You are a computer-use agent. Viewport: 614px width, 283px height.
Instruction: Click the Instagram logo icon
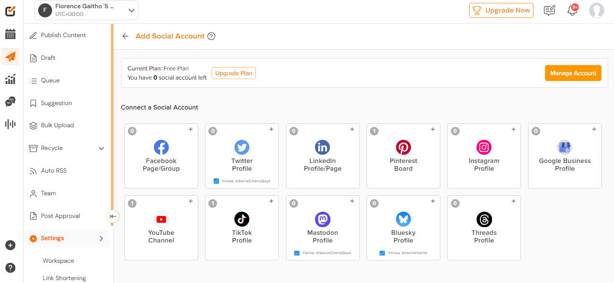click(x=484, y=147)
